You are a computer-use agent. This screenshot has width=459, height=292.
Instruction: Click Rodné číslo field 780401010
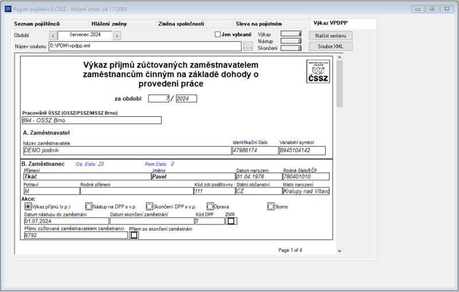coord(306,176)
